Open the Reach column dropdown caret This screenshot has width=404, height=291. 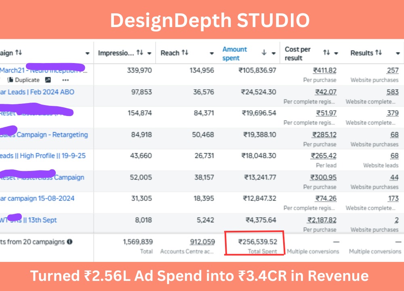point(211,53)
